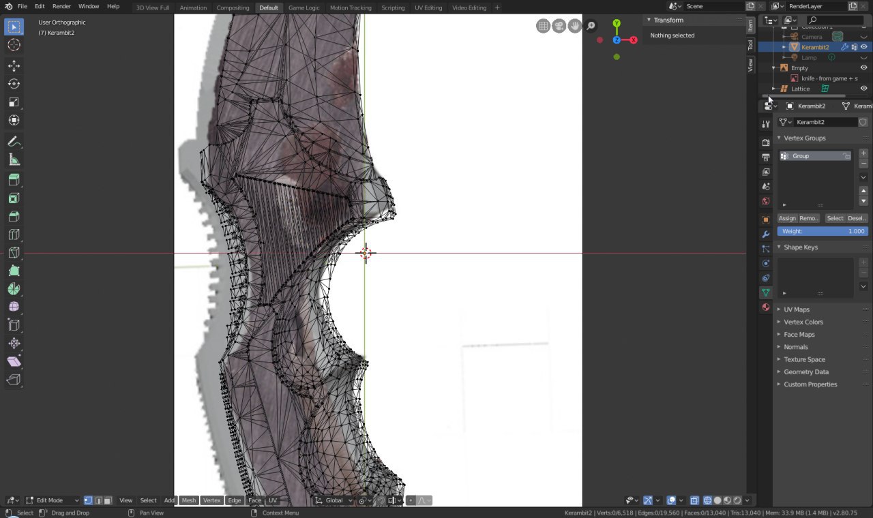The height and width of the screenshot is (518, 873).
Task: Click the zoom view magnifier icon
Action: [591, 26]
